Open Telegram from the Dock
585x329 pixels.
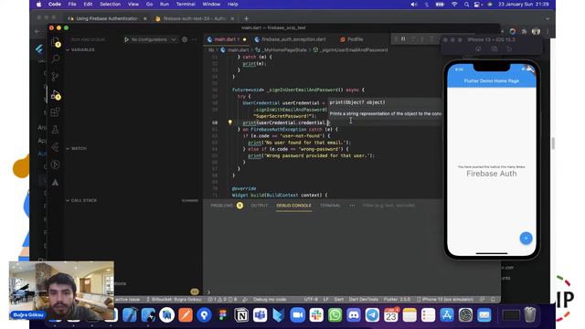pyautogui.click(x=372, y=315)
